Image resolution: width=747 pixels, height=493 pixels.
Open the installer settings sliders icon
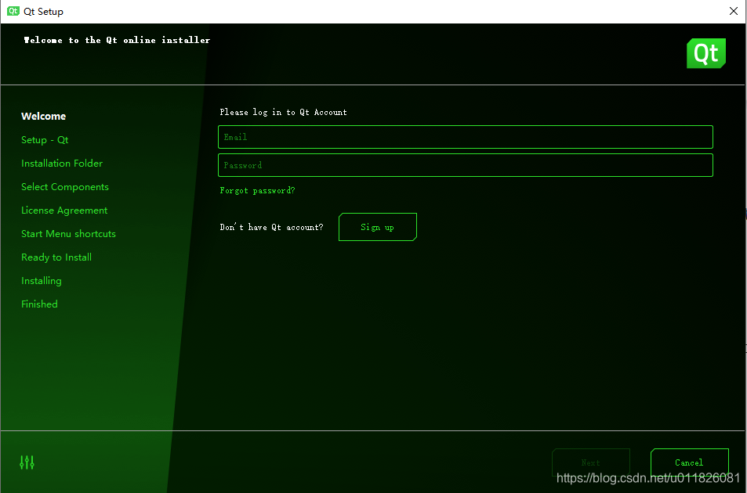pyautogui.click(x=27, y=462)
